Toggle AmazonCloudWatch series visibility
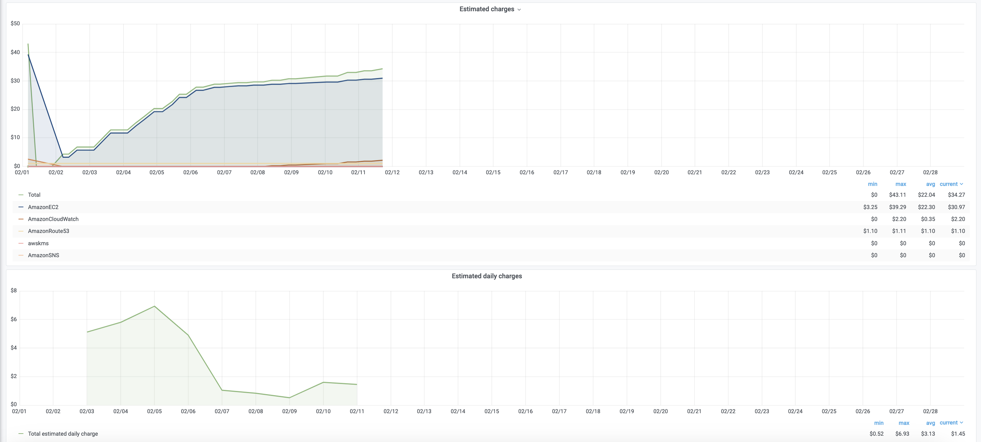This screenshot has height=442, width=981. point(53,219)
